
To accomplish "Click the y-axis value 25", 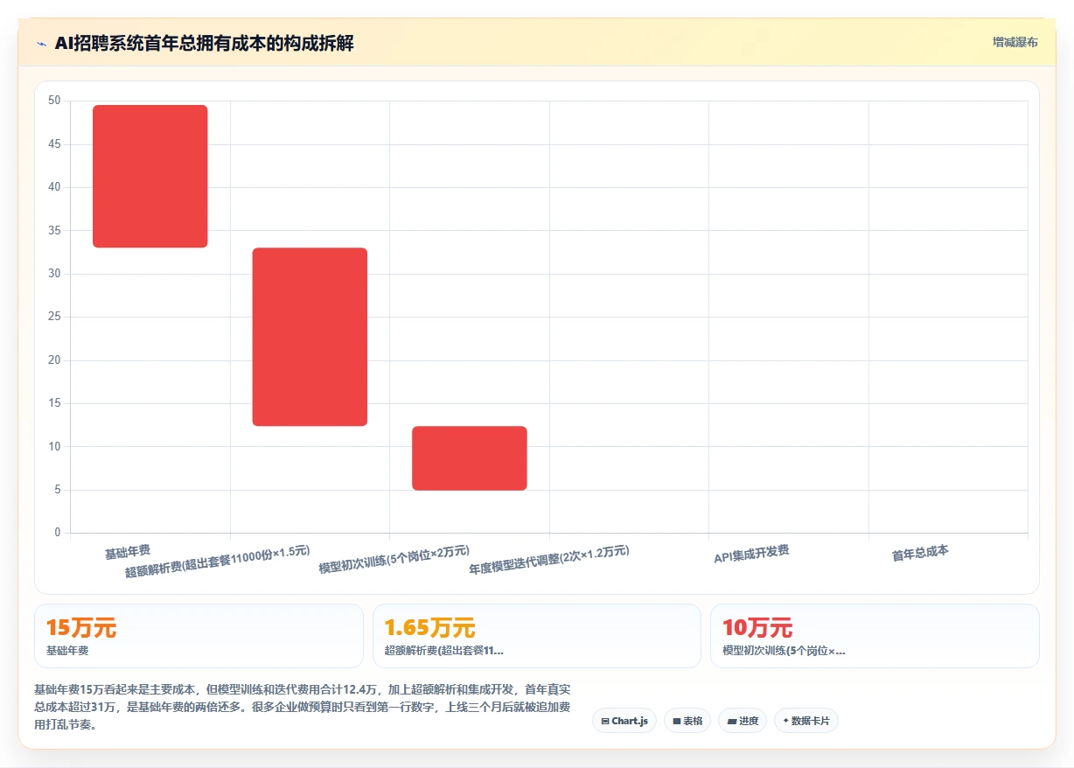I will tap(54, 317).
